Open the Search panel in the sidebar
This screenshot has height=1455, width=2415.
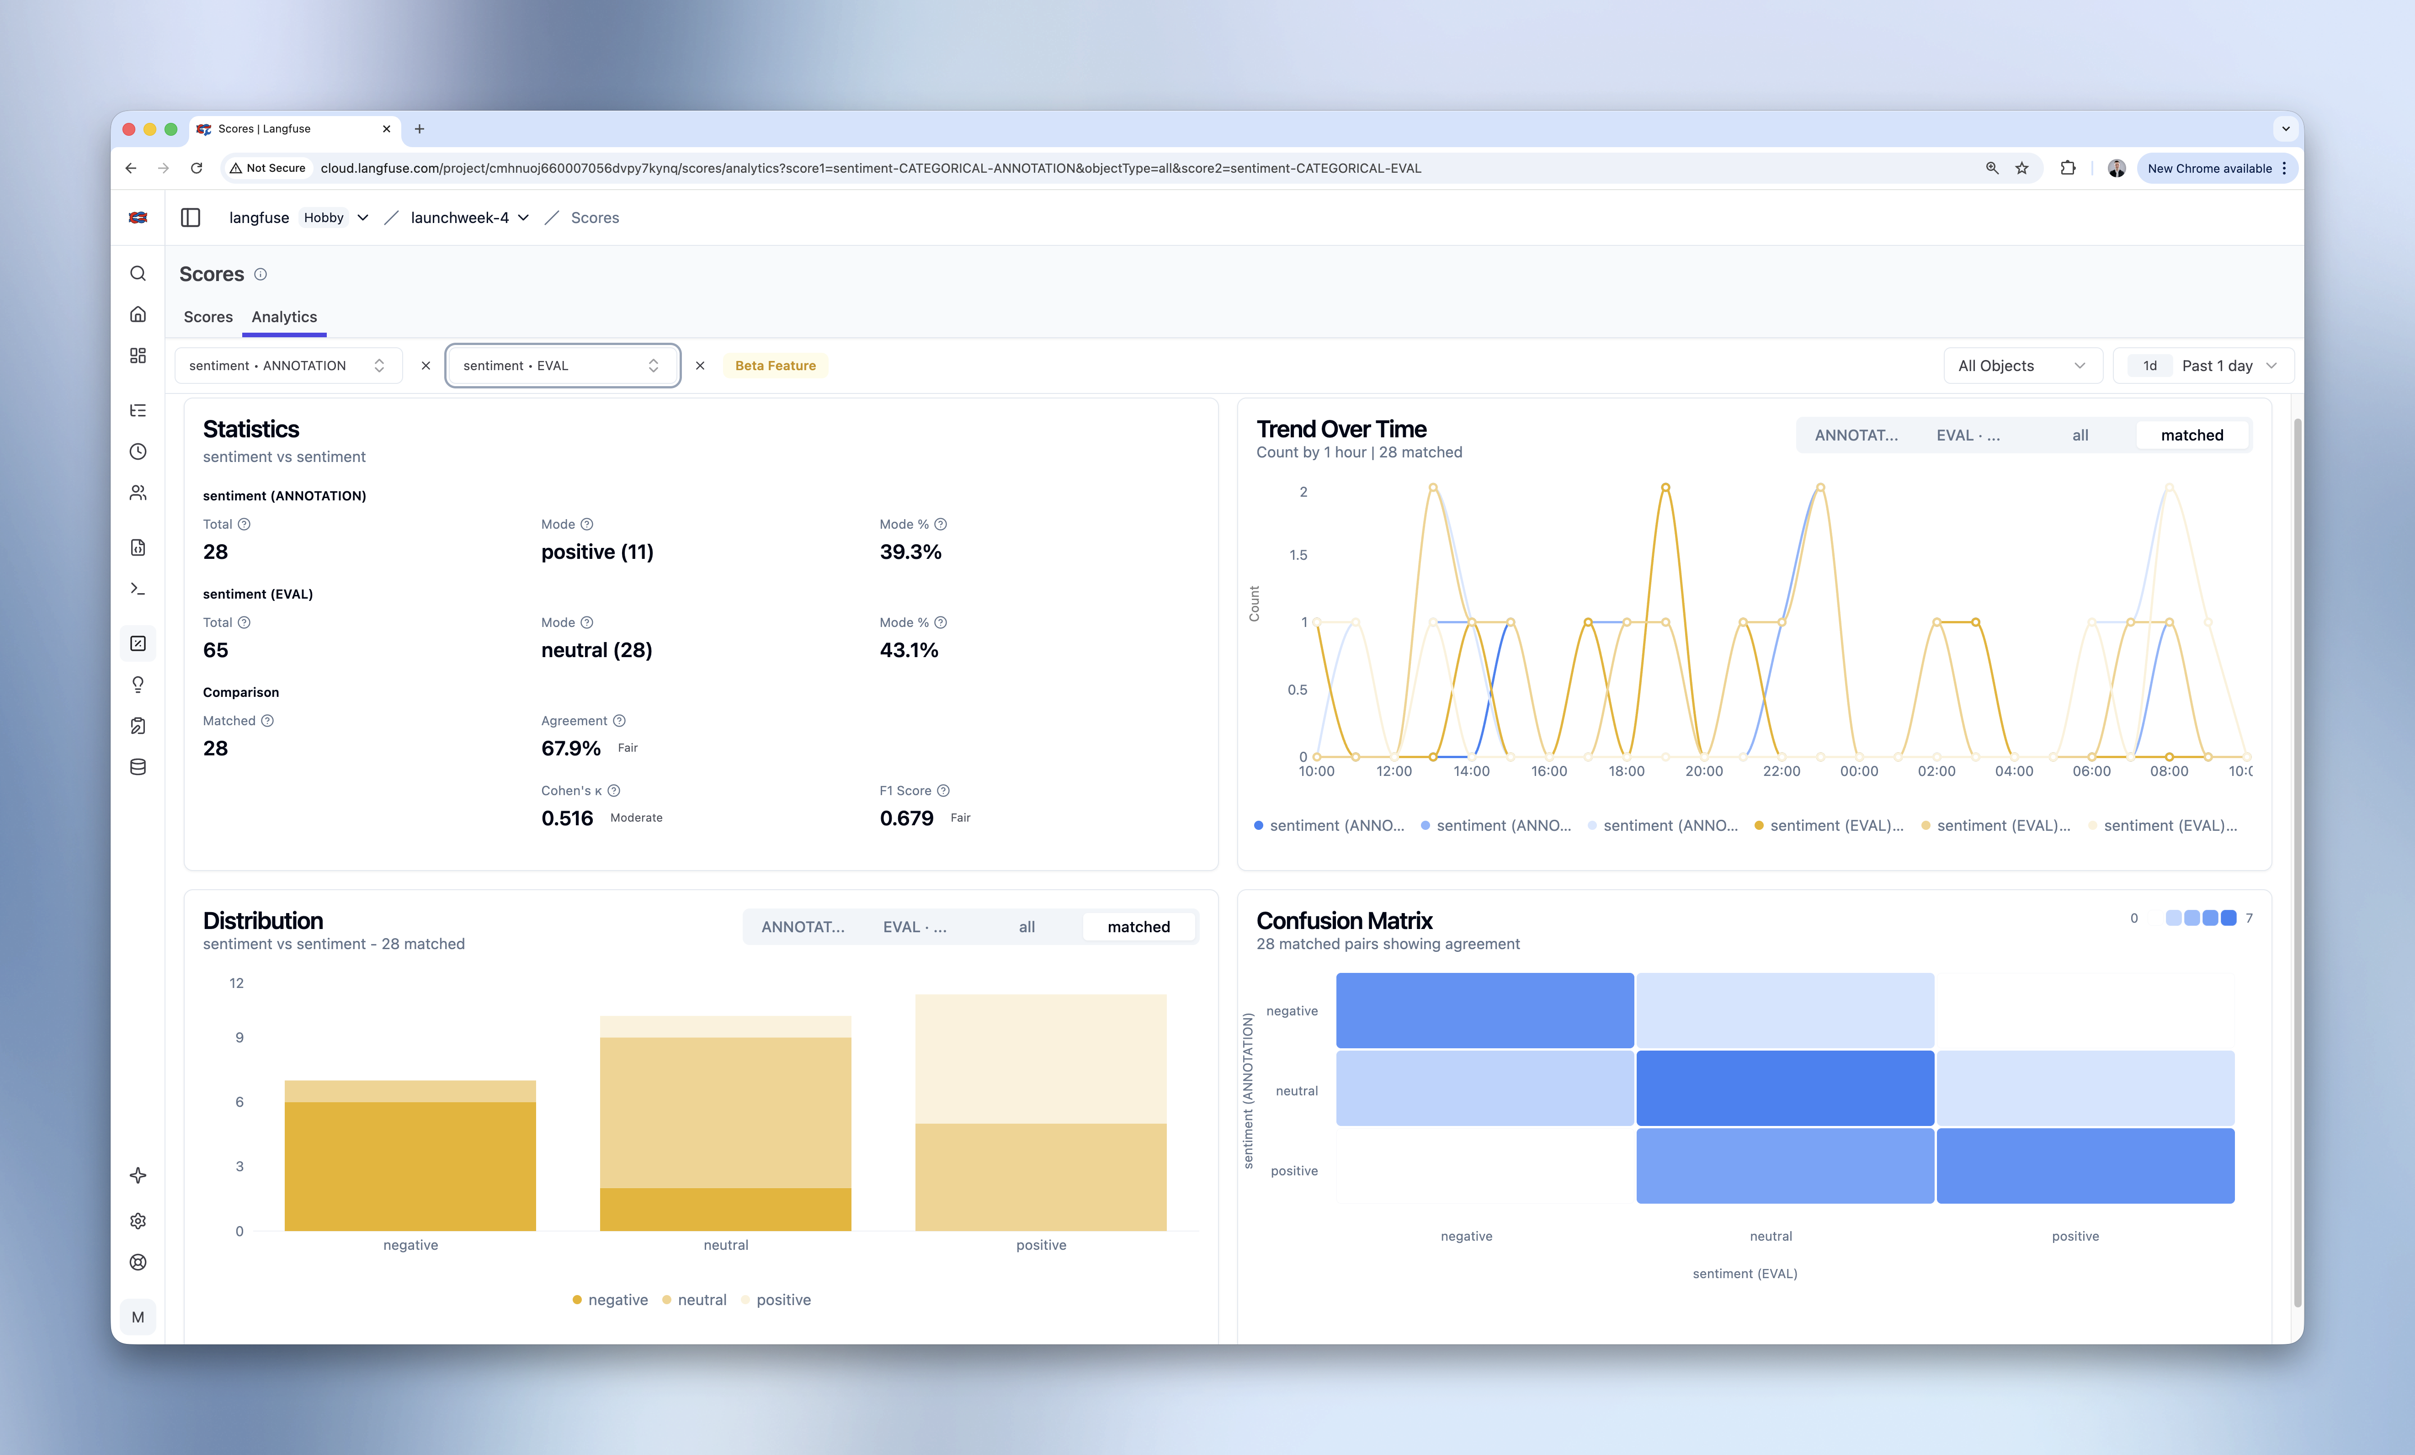pyautogui.click(x=137, y=273)
